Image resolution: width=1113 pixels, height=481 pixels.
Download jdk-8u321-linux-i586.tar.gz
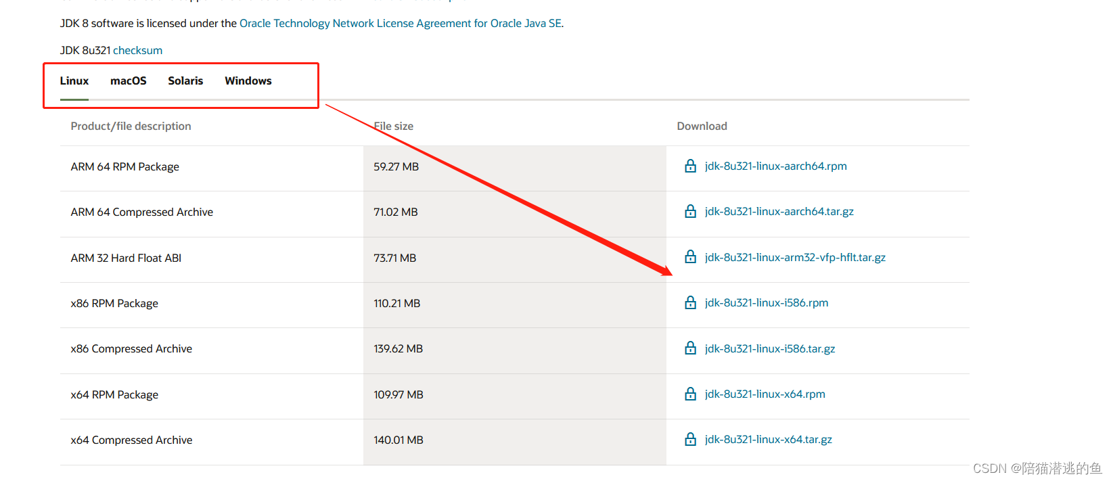coord(770,348)
